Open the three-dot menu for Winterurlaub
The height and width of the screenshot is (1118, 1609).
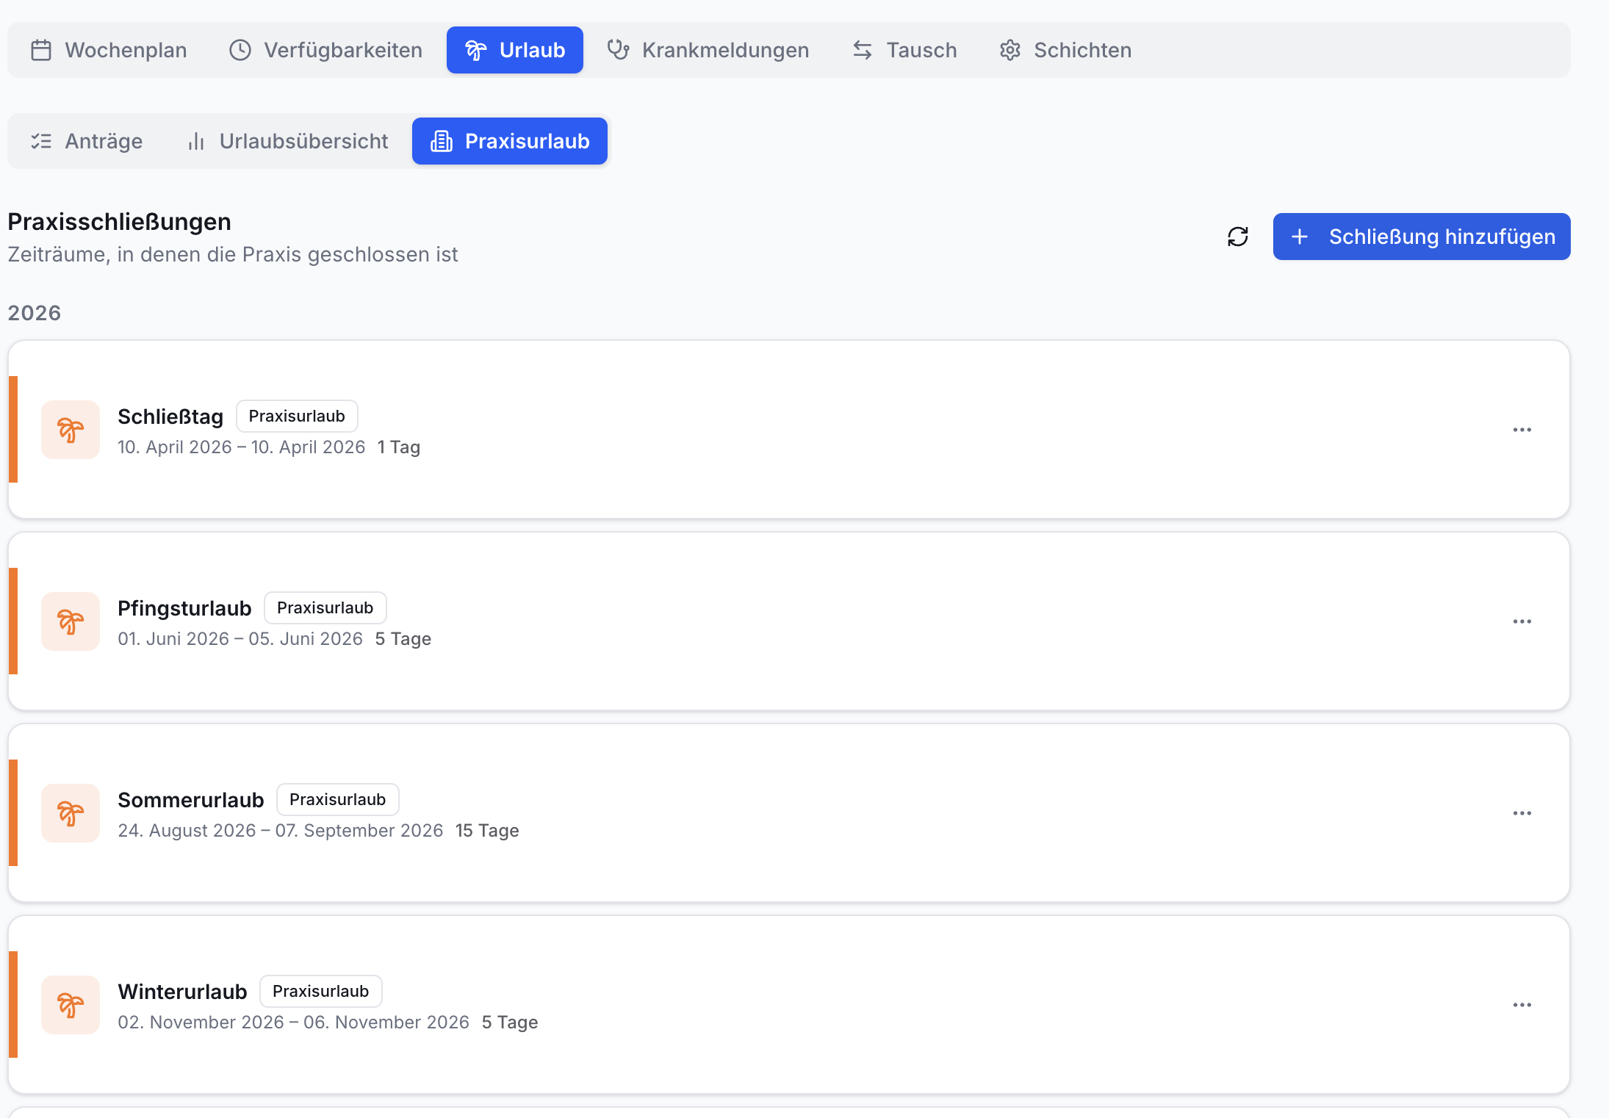pyautogui.click(x=1522, y=1005)
